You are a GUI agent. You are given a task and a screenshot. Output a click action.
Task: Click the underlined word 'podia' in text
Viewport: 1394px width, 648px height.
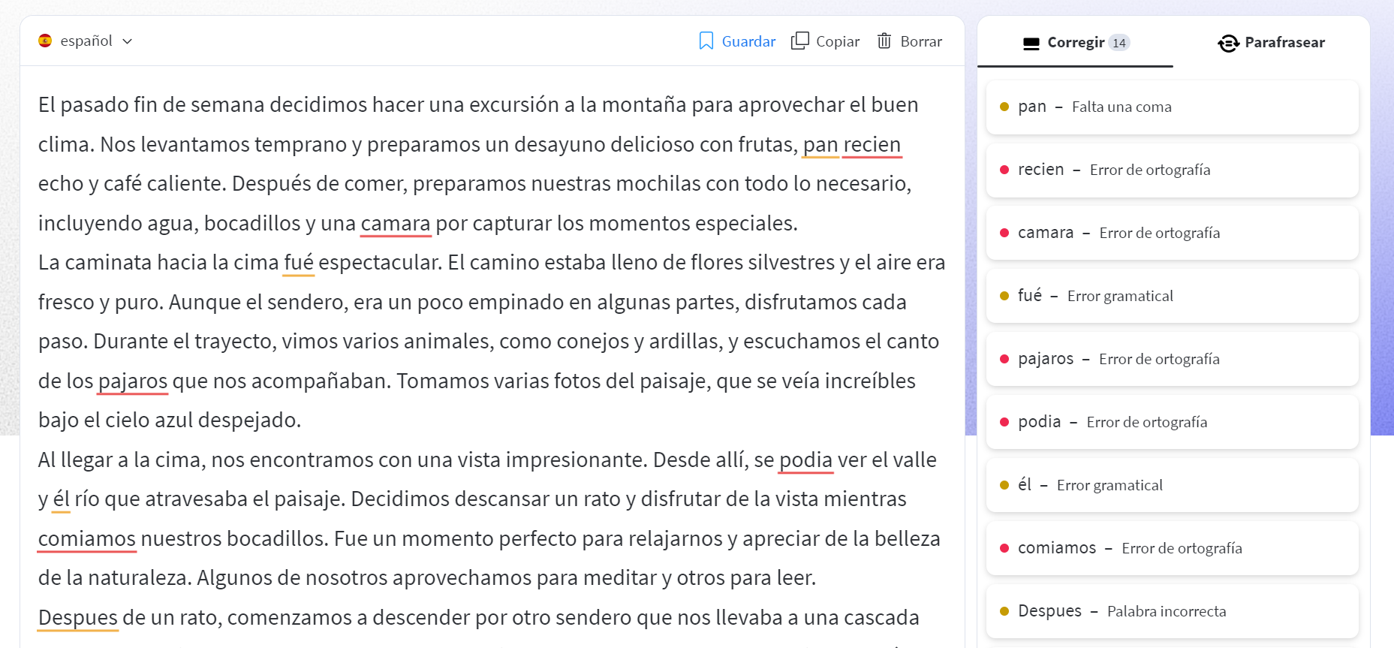[x=806, y=460]
